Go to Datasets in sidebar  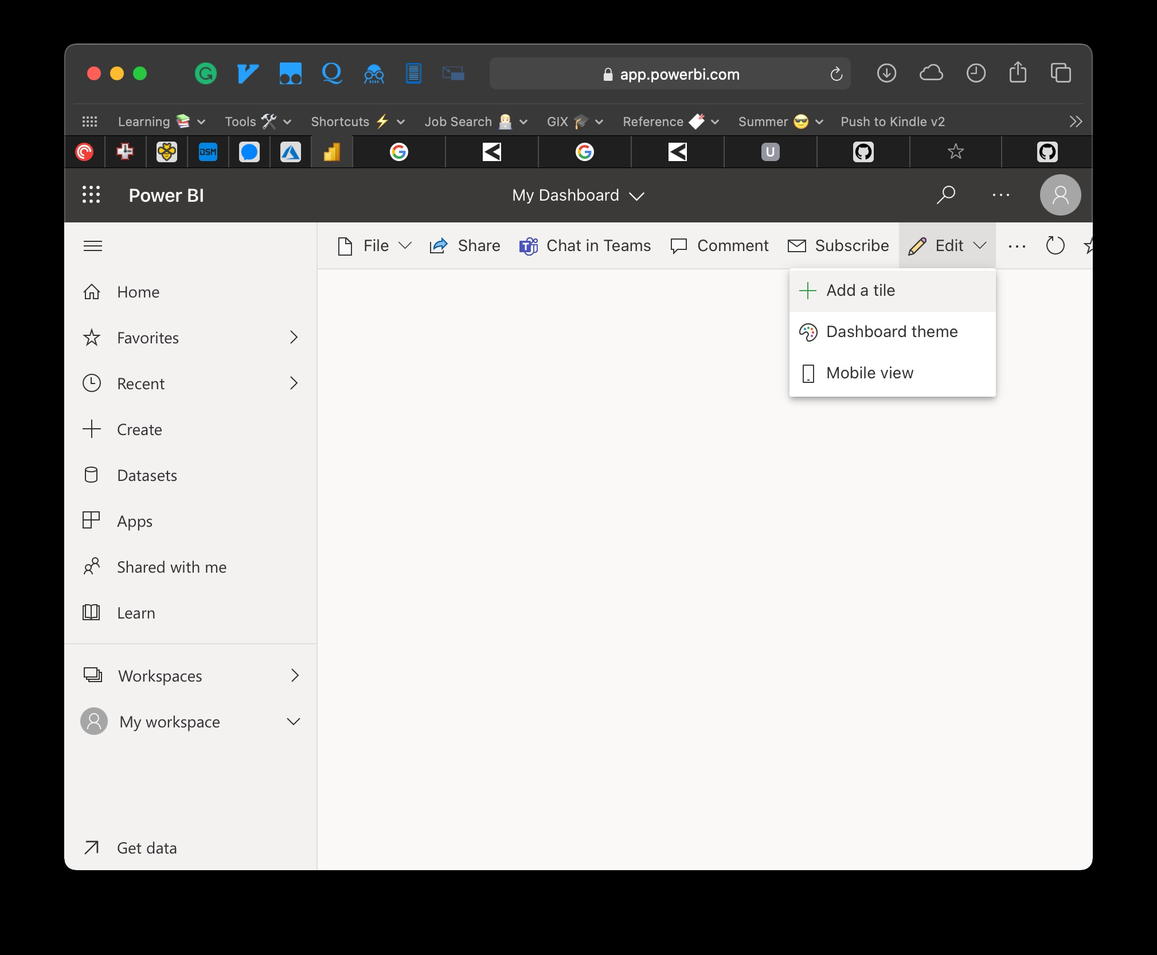point(147,475)
